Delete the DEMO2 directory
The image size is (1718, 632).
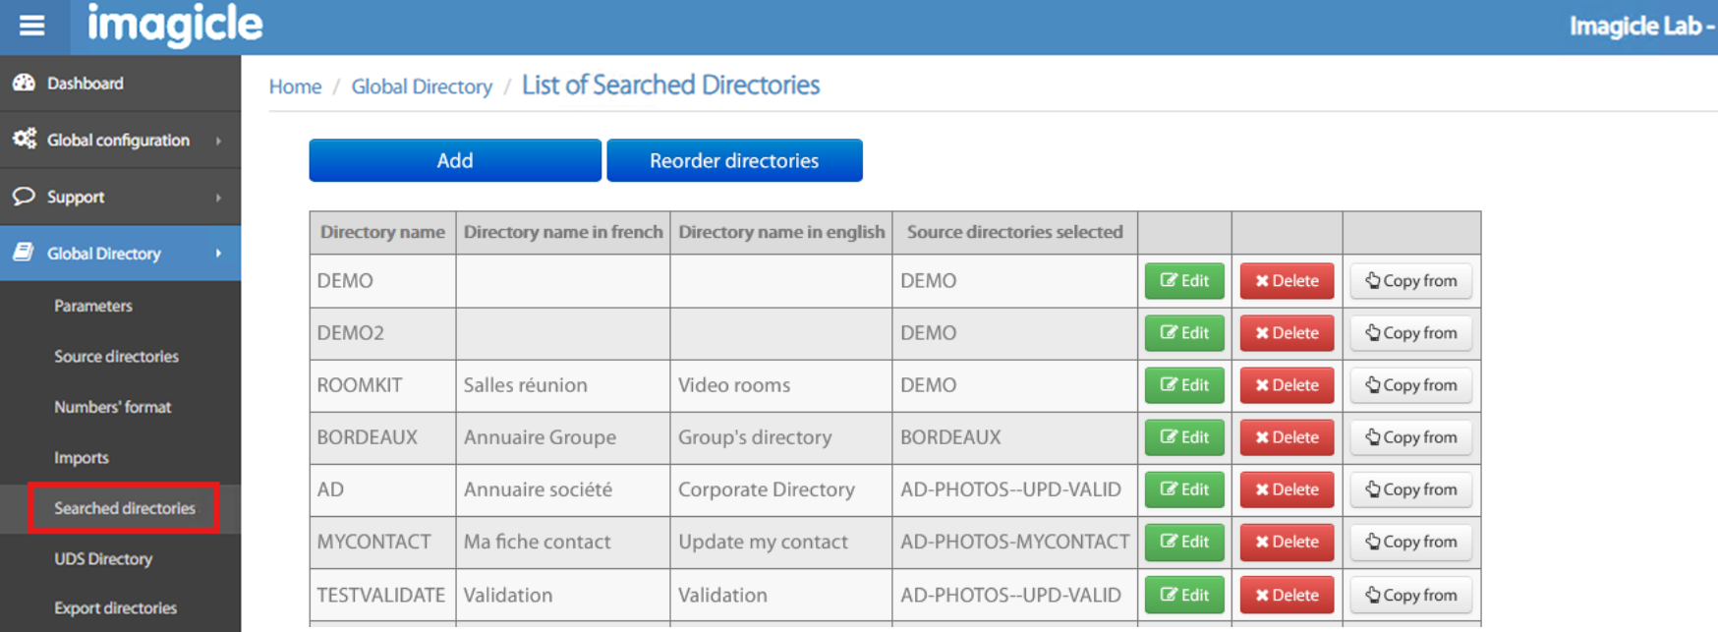click(x=1286, y=333)
